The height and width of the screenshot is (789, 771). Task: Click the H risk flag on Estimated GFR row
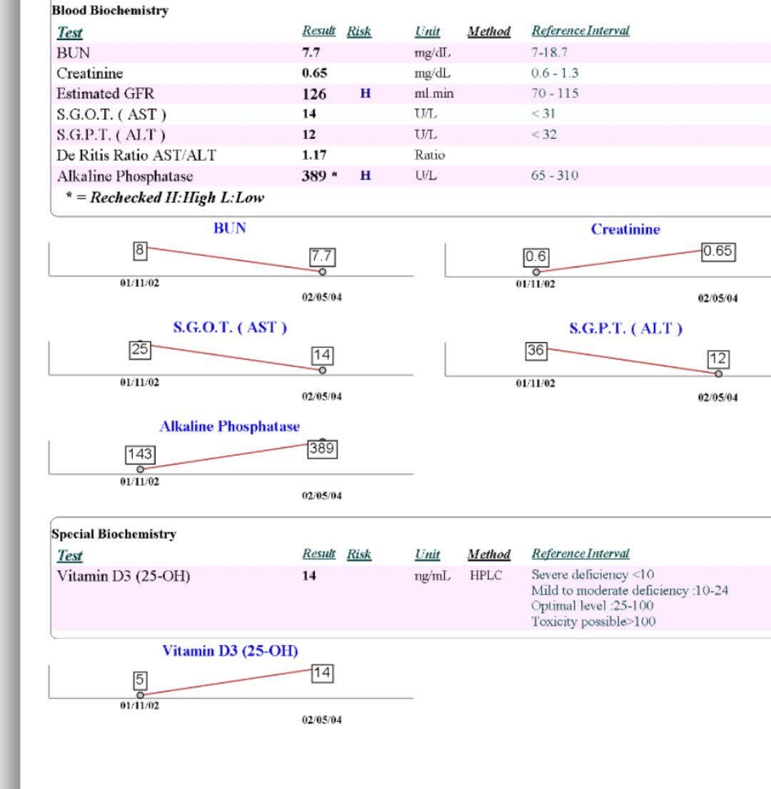(365, 94)
